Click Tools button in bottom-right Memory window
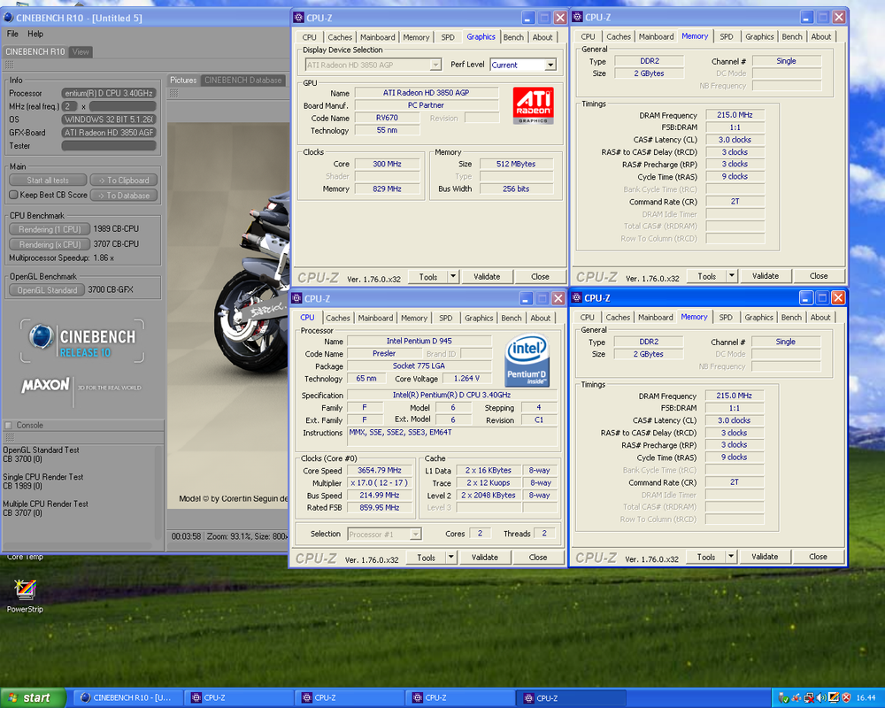 pos(705,557)
